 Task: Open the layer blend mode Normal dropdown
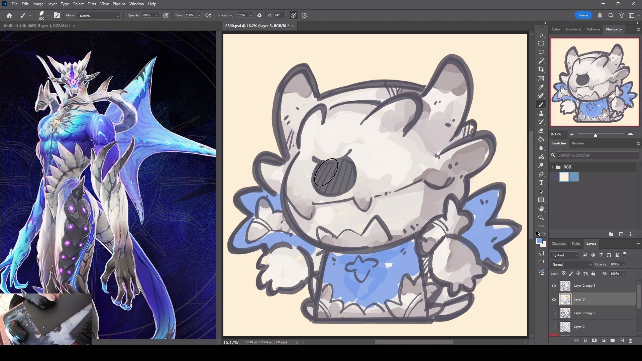571,264
